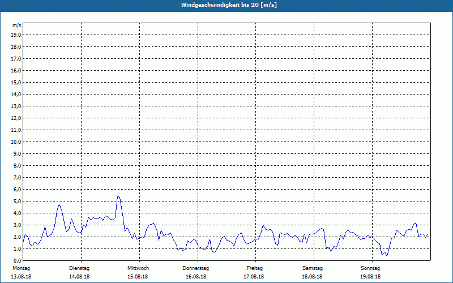Click the date 16.08.18
This screenshot has width=453, height=283.
196,277
